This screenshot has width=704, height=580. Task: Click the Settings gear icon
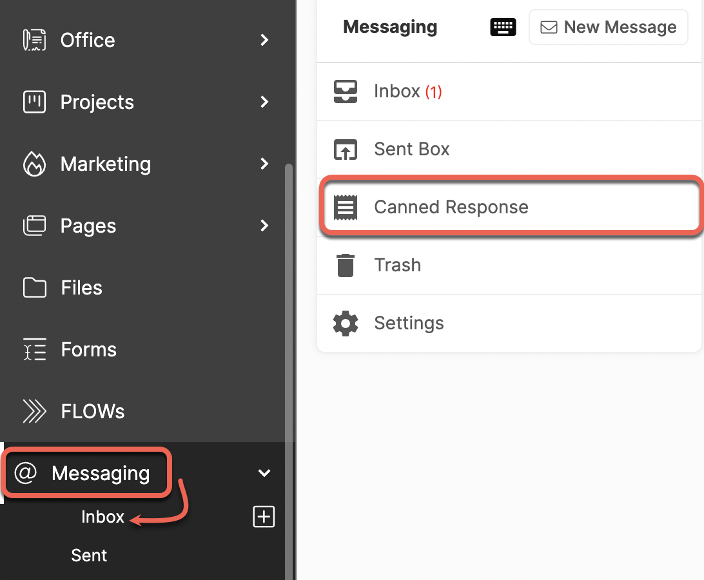(346, 323)
